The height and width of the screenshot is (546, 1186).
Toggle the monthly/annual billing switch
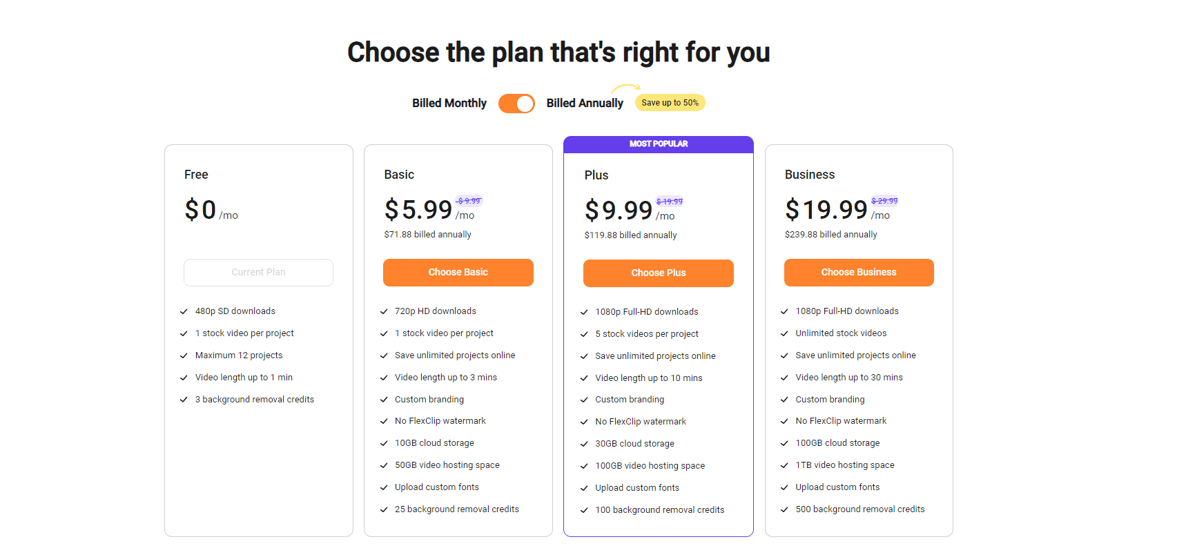[x=516, y=104]
